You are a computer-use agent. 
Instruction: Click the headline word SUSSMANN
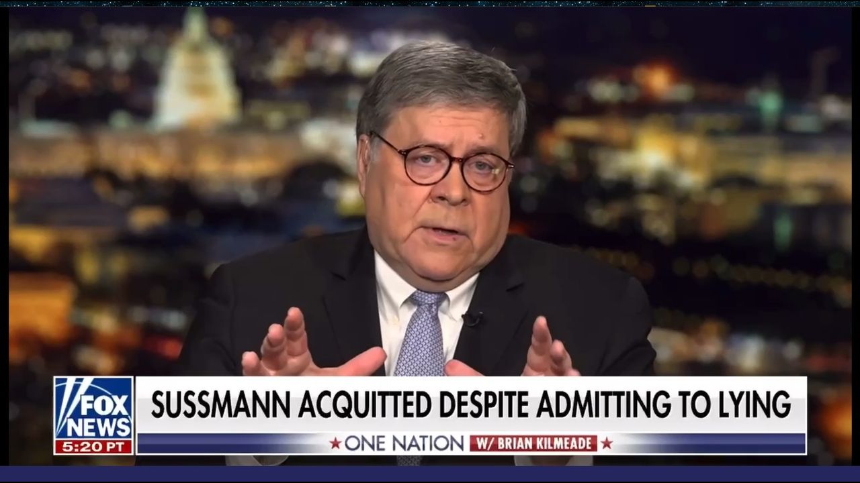pyautogui.click(x=220, y=405)
